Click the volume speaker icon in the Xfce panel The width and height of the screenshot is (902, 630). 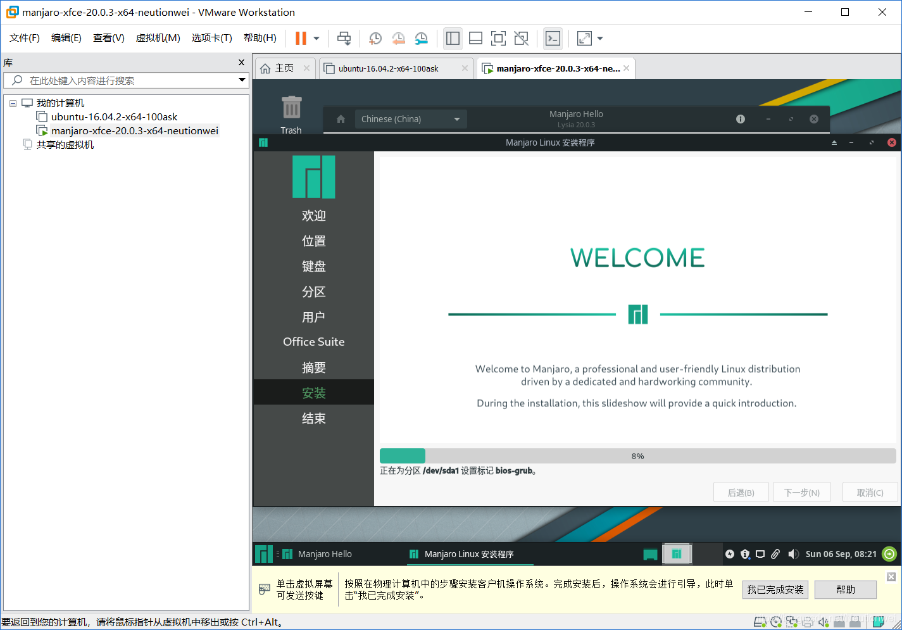[x=793, y=554]
